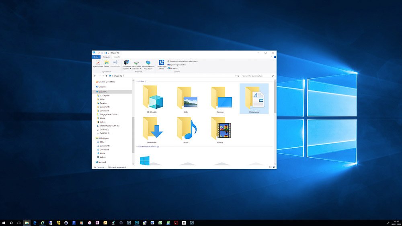Select the Videos folder with filmstrip
The width and height of the screenshot is (402, 226).
click(220, 129)
